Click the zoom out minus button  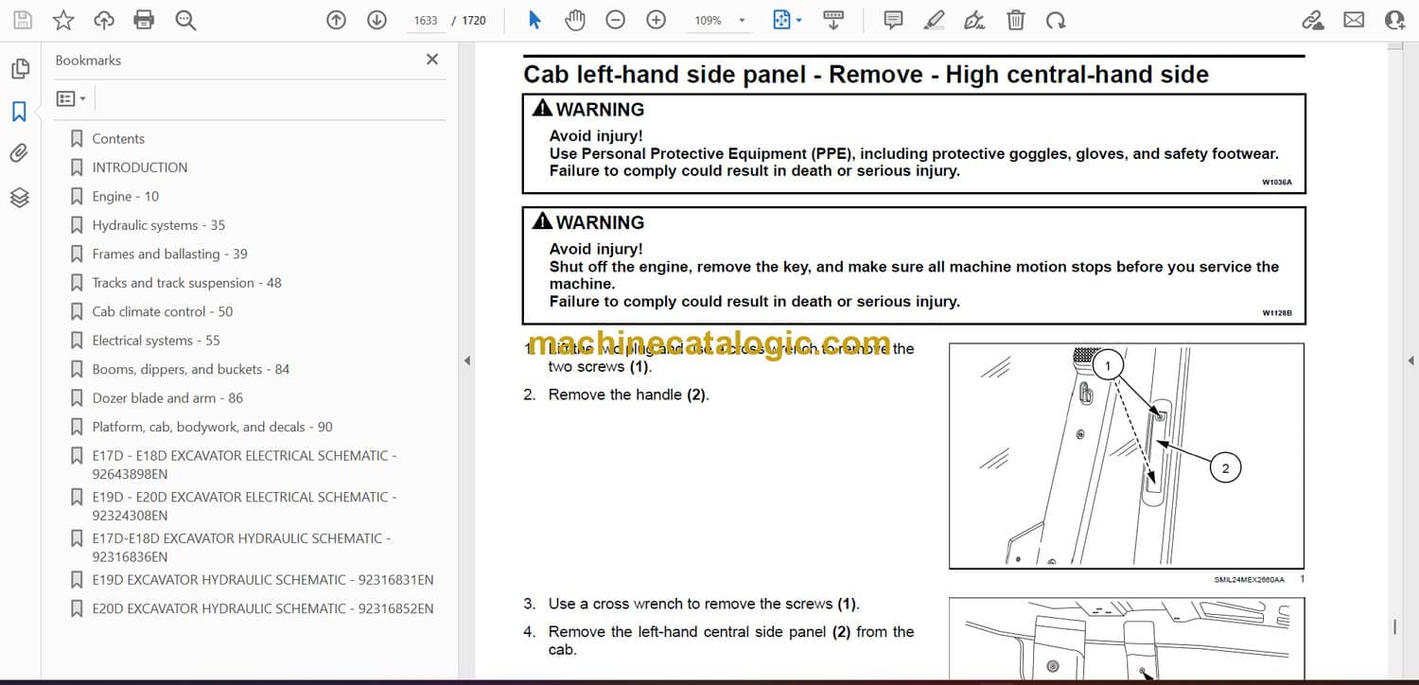point(615,20)
